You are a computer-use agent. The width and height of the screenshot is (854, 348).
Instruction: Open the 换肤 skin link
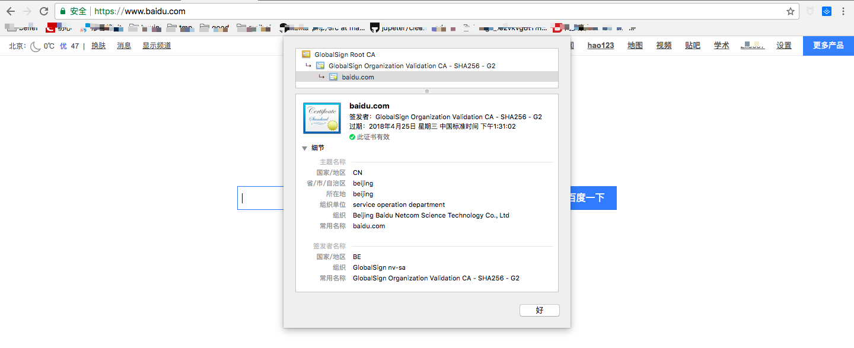click(98, 46)
